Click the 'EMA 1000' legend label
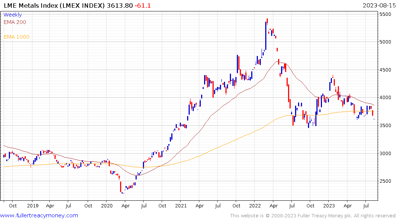Viewport: 396px width, 221px height. [x=17, y=37]
